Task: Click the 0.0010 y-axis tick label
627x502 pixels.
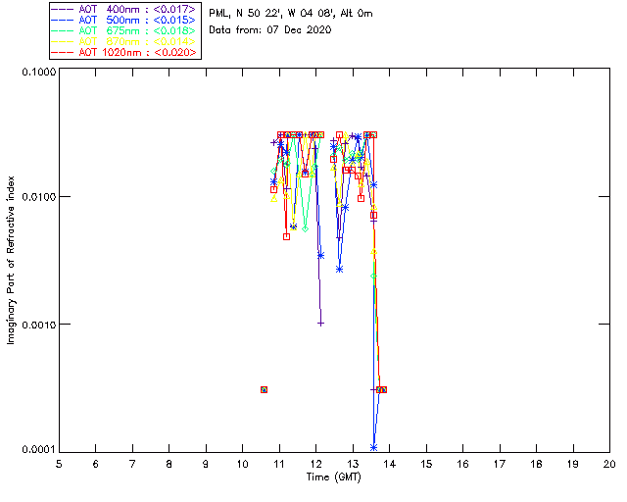Action: 38,325
